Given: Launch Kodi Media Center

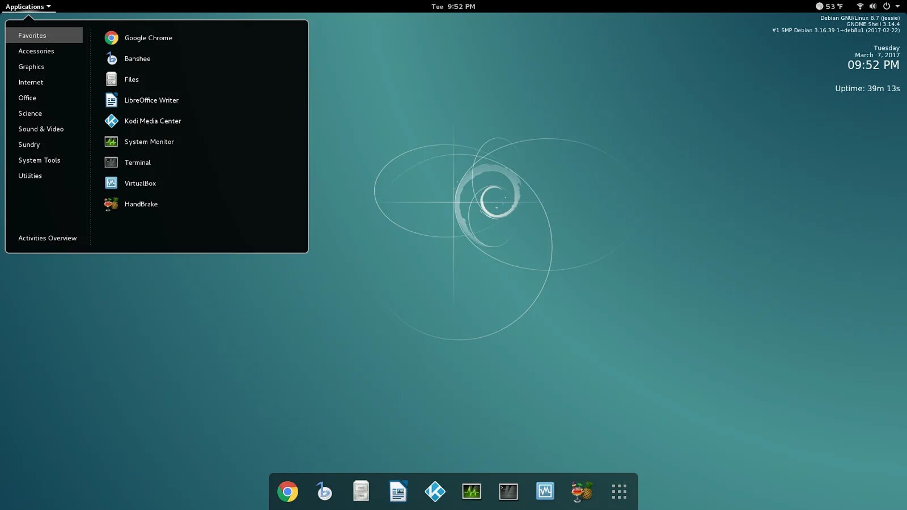Looking at the screenshot, I should [x=153, y=121].
